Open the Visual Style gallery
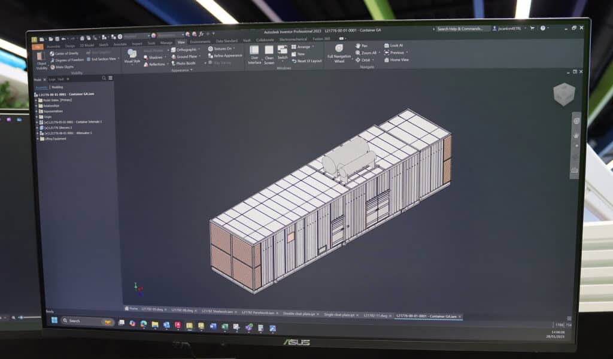Screen dimensions: 613x359 [132, 57]
